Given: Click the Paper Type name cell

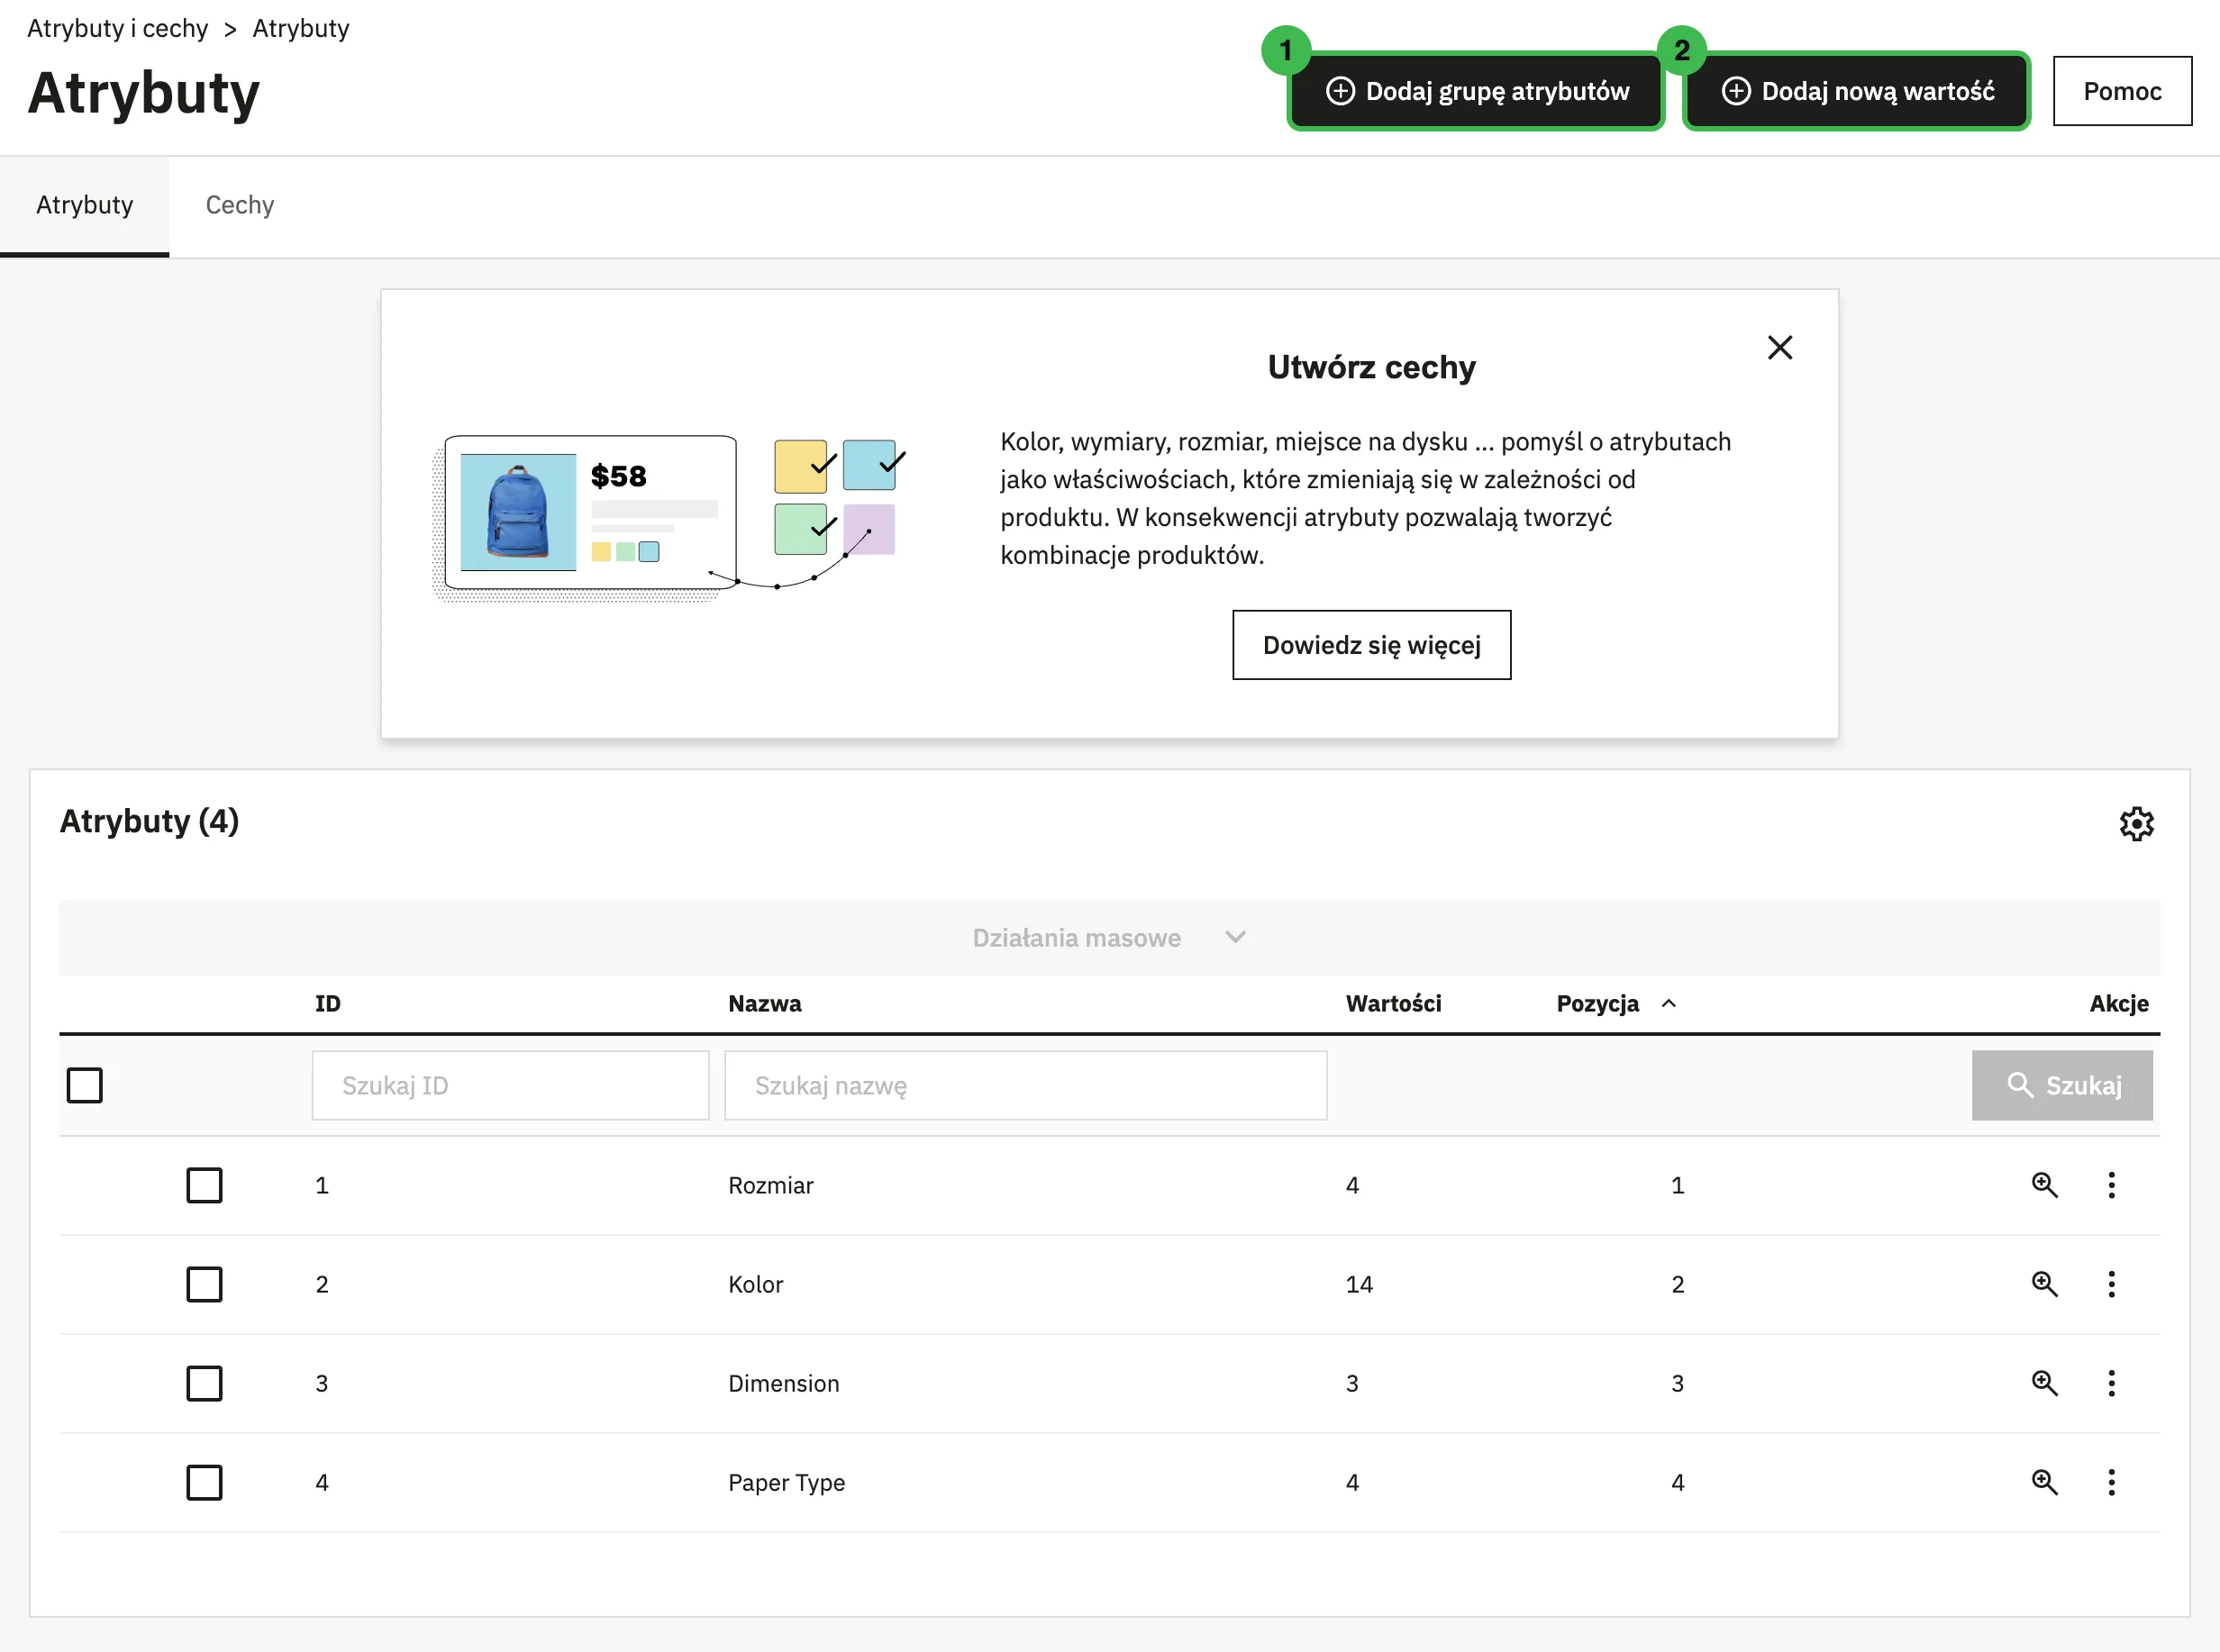Looking at the screenshot, I should (x=787, y=1482).
